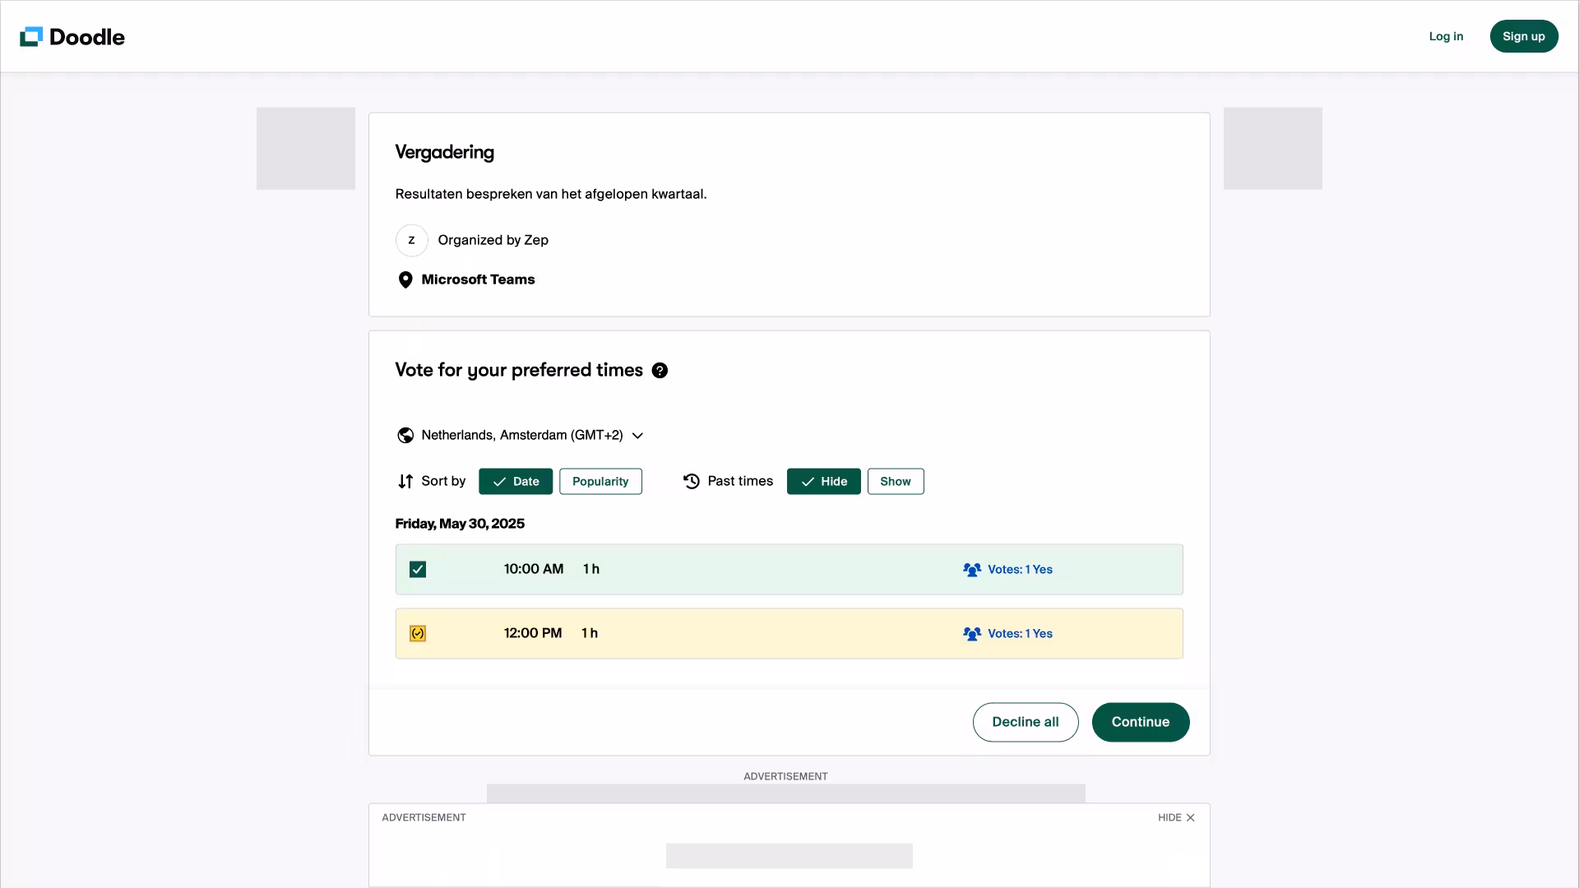The image size is (1579, 888).
Task: Click organizer avatar Z circle
Action: click(x=411, y=240)
